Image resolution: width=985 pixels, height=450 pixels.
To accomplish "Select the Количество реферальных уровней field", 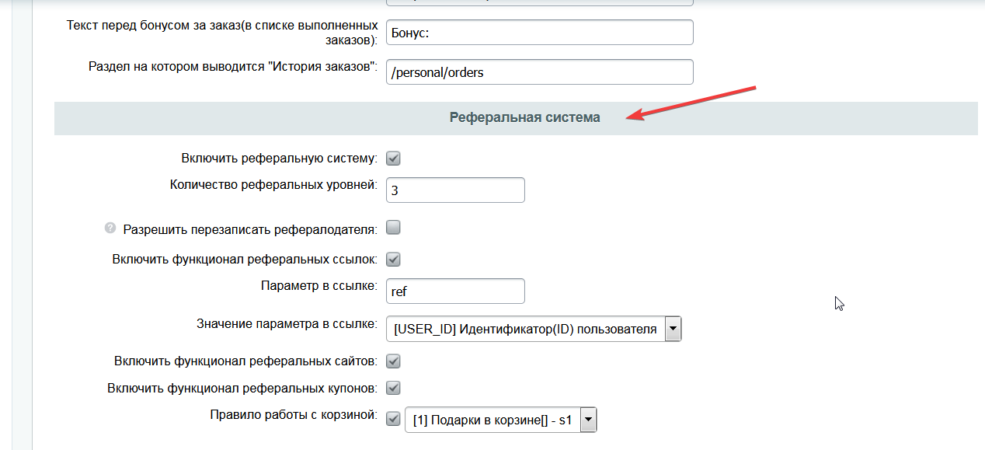I will point(455,190).
